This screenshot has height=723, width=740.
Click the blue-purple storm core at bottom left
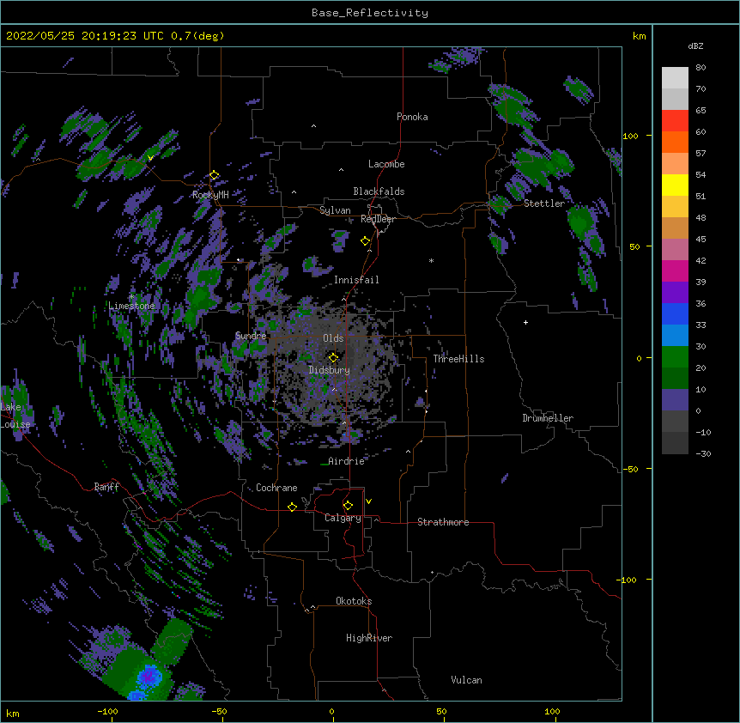coord(149,677)
